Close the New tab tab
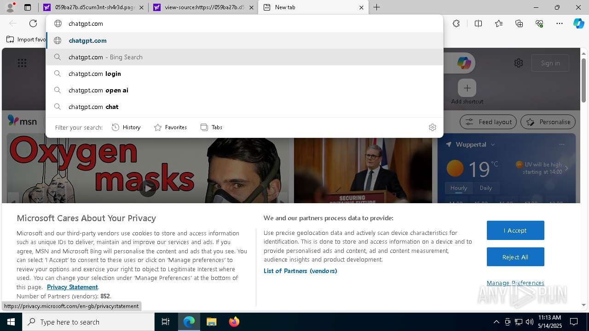The width and height of the screenshot is (589, 331). point(361,7)
